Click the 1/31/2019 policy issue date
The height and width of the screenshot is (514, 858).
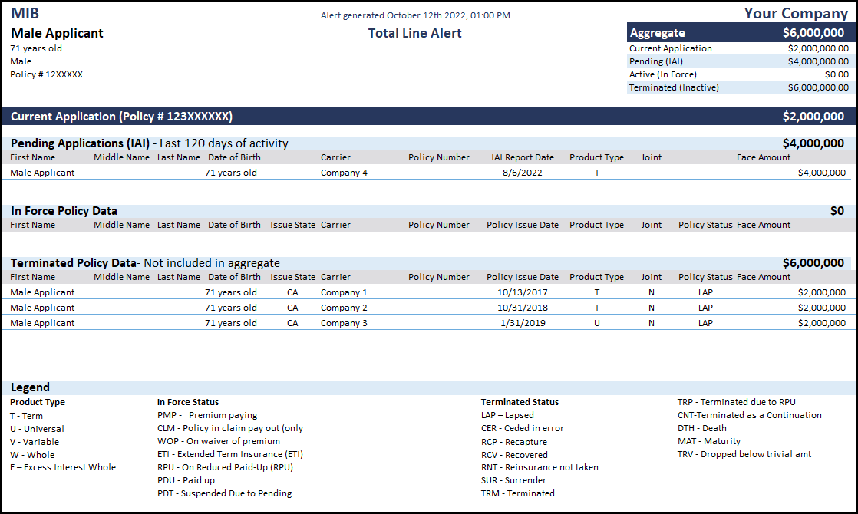(522, 323)
